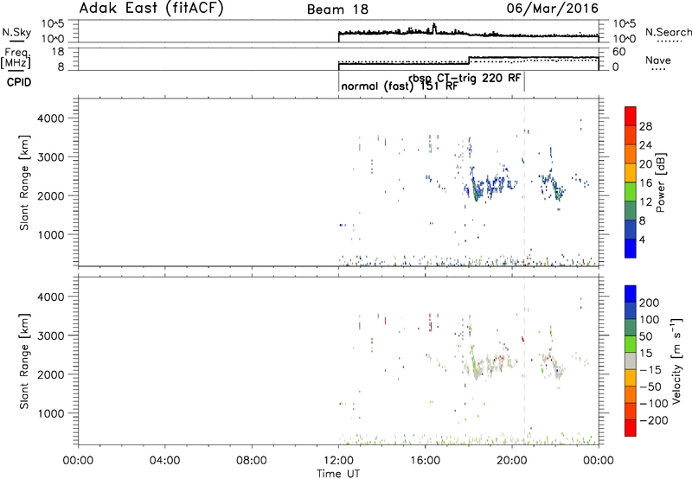This screenshot has height=479, width=692.
Task: Click the '60' right tick of frequency panel
Action: [619, 52]
